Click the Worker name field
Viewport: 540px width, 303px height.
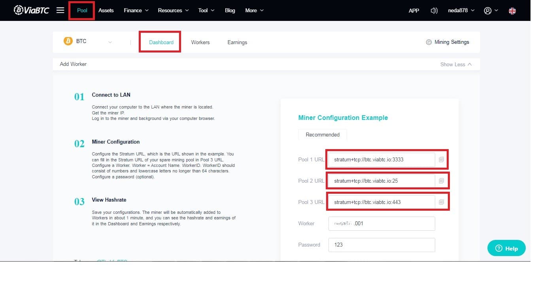[382, 223]
